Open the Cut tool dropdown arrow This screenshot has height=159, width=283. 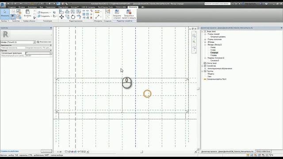click(50, 13)
